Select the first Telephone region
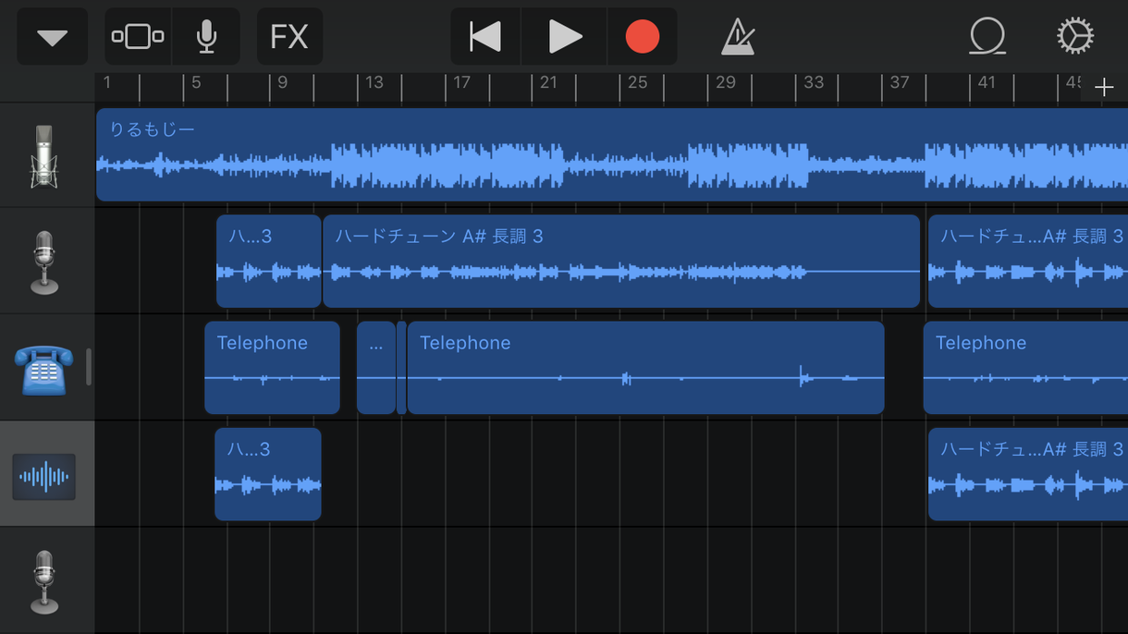The height and width of the screenshot is (634, 1128). (272, 368)
